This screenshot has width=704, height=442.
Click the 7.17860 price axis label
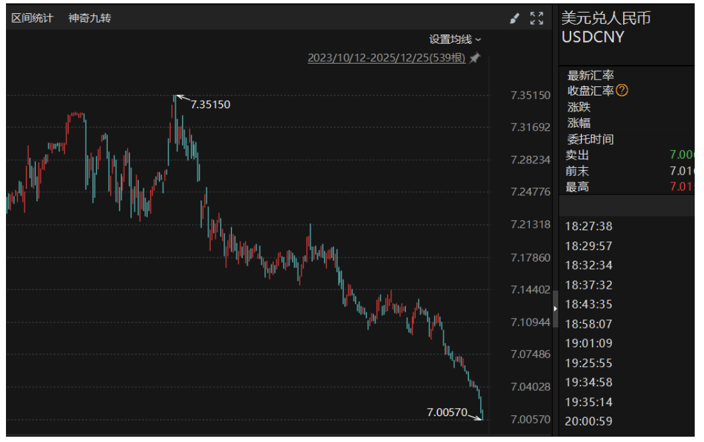pyautogui.click(x=530, y=258)
